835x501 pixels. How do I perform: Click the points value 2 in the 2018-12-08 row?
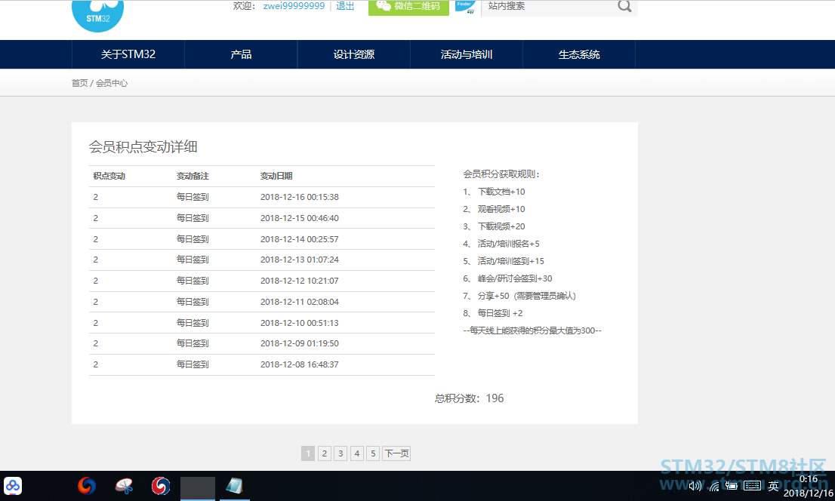pos(96,364)
